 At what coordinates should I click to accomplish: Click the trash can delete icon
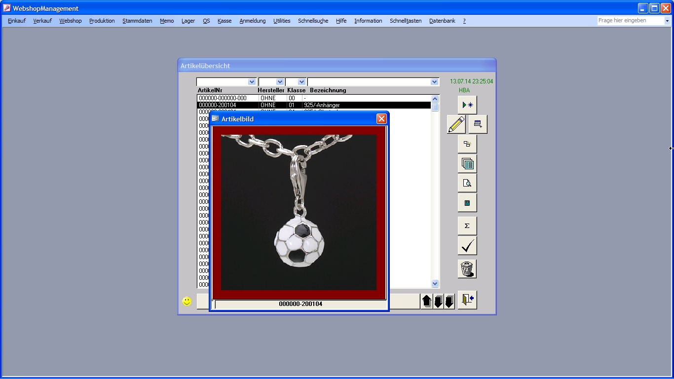click(x=467, y=269)
